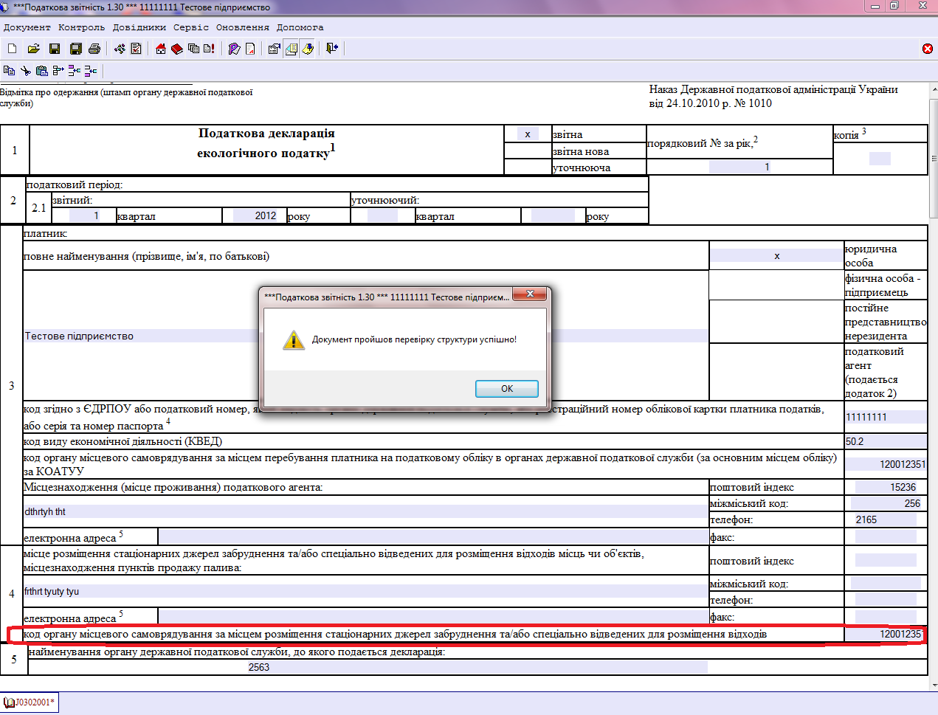Click the new document icon
This screenshot has width=938, height=715.
tap(12, 49)
